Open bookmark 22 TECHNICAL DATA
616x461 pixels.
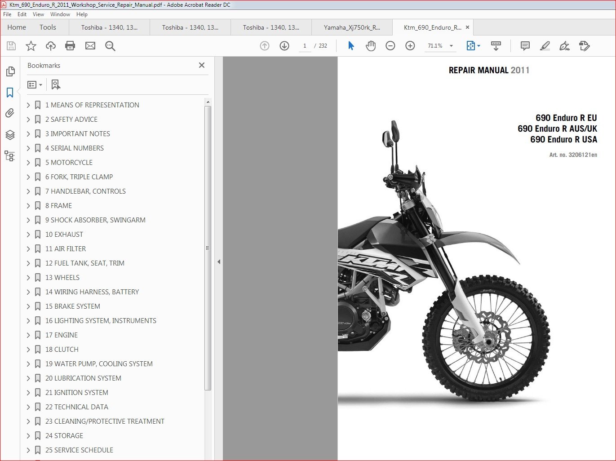[77, 407]
